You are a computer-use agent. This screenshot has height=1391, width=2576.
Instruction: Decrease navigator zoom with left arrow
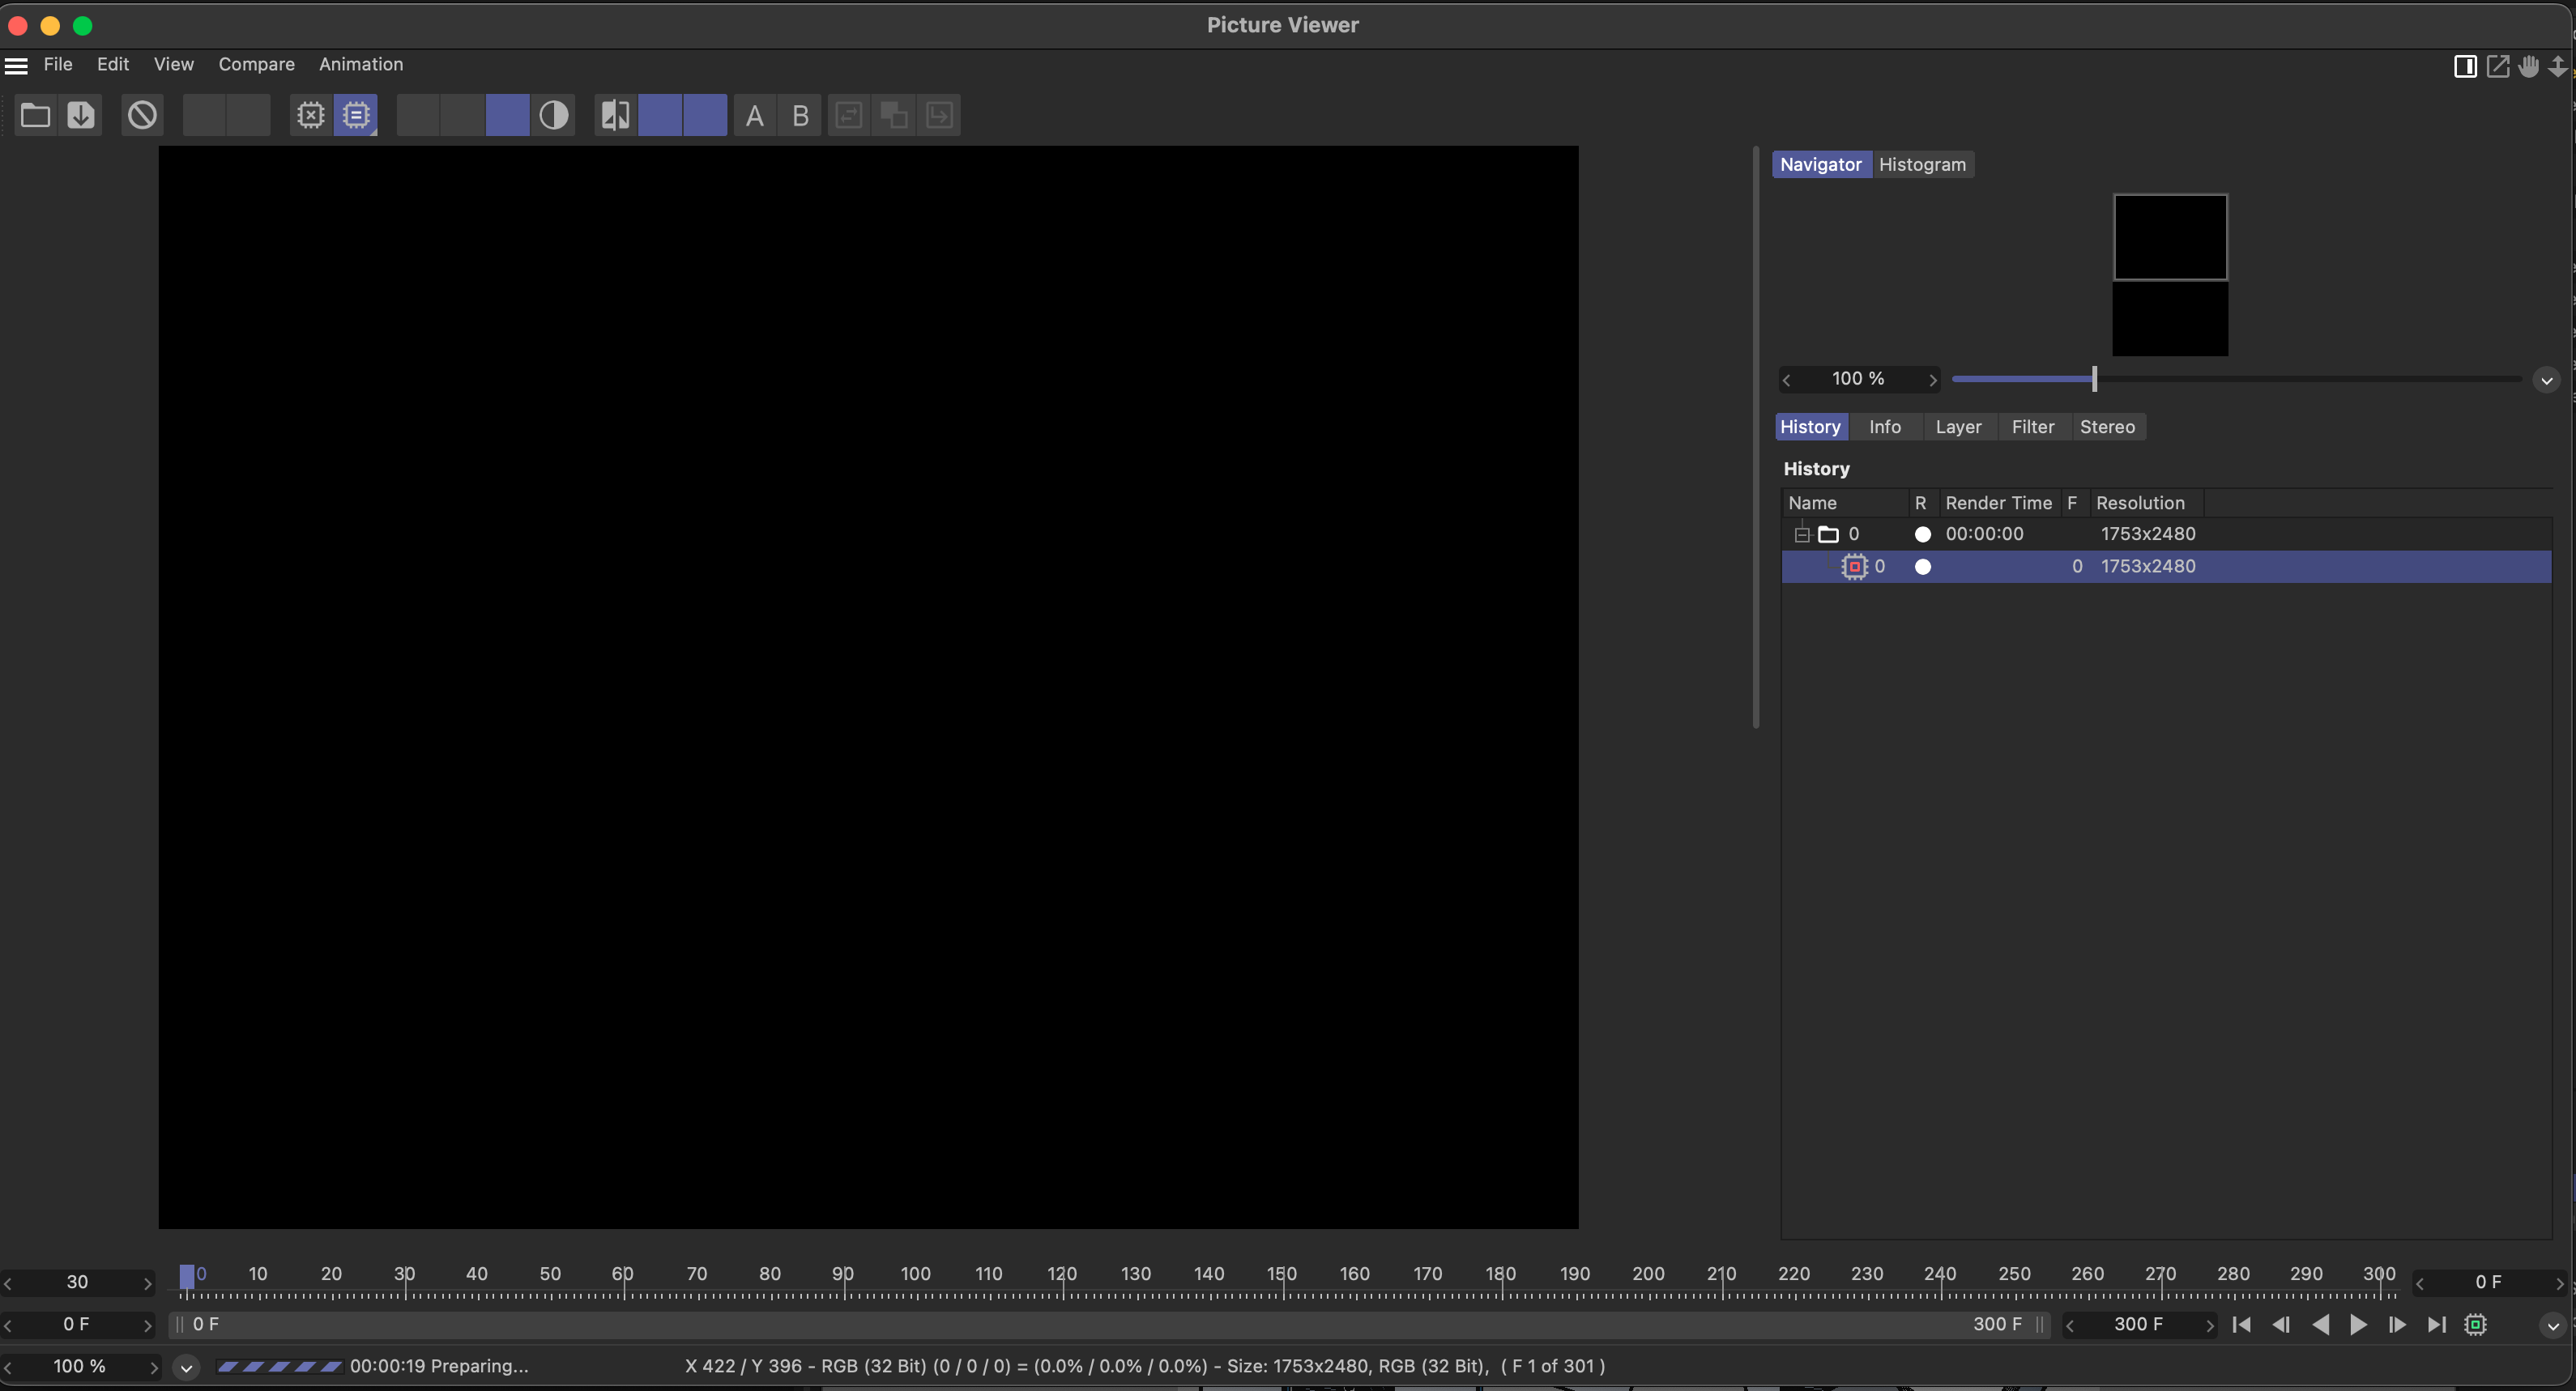pyautogui.click(x=1787, y=380)
